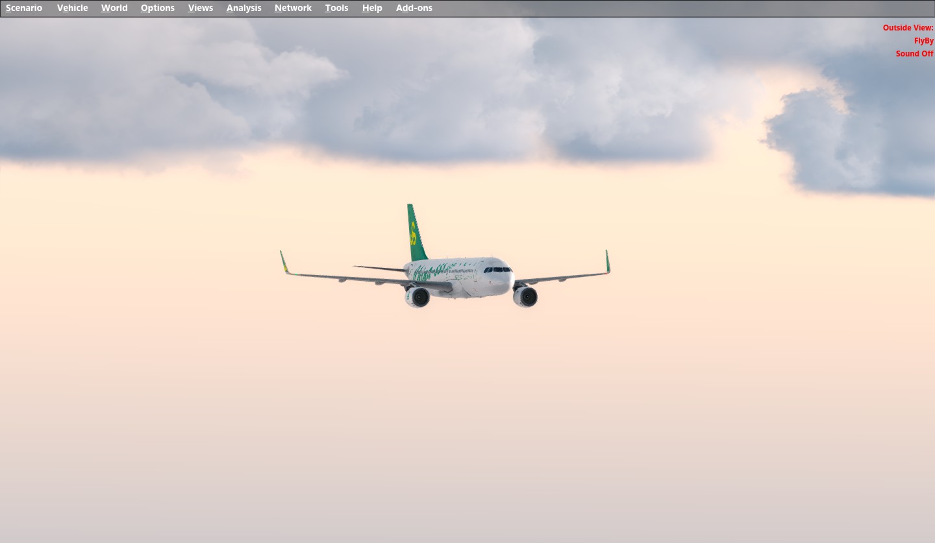The width and height of the screenshot is (935, 543).
Task: Open the Options menu
Action: pyautogui.click(x=157, y=8)
